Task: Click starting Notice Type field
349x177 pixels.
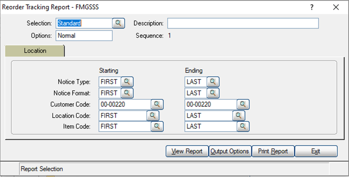Action: tap(110, 82)
